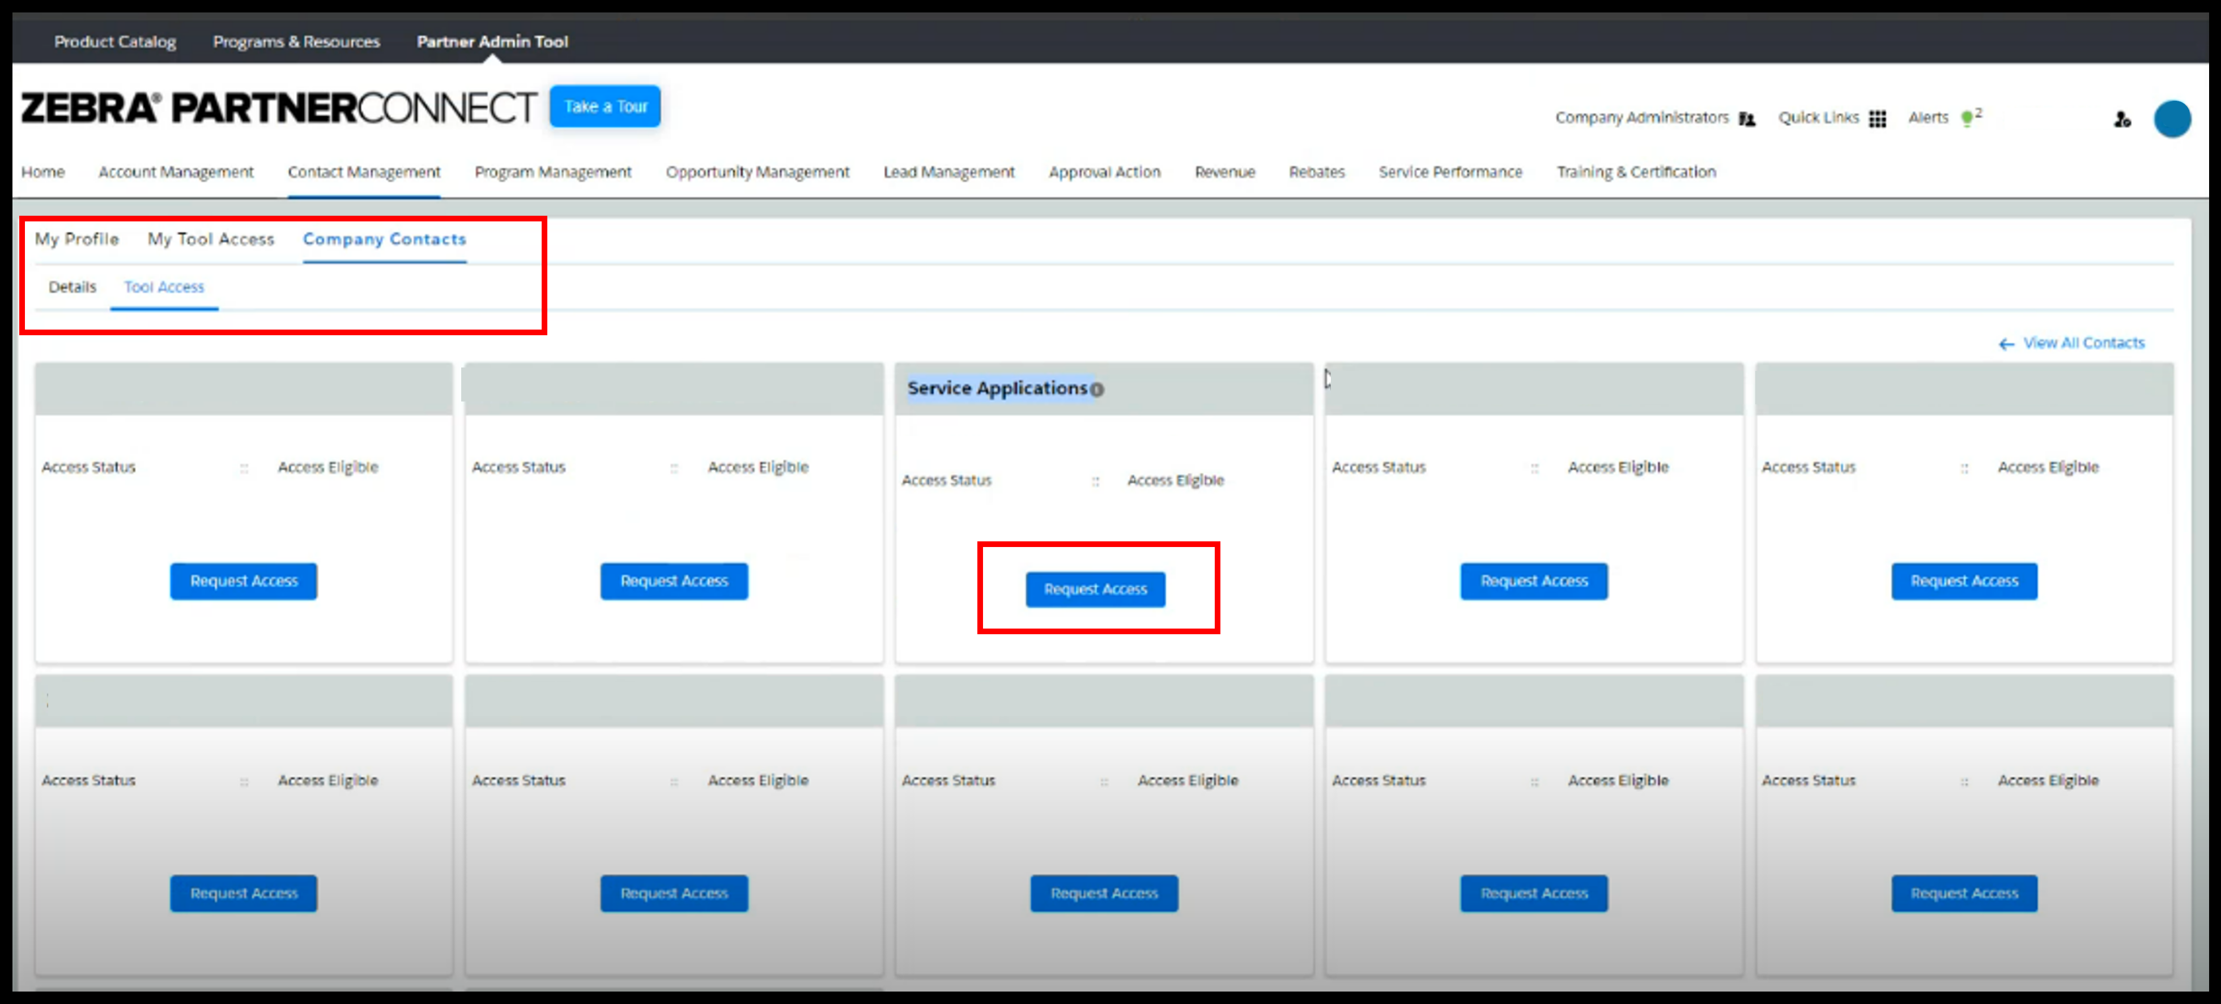This screenshot has height=1004, width=2221.
Task: Toggle My Tool Access tab
Action: click(x=210, y=238)
